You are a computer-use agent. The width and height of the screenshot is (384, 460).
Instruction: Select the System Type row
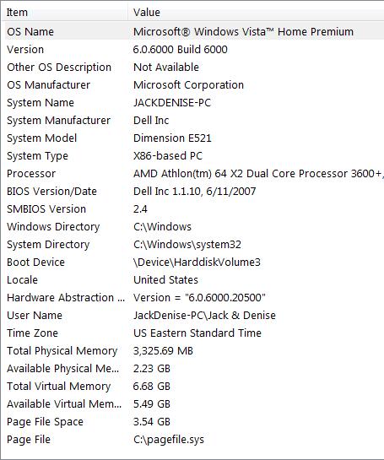192,156
